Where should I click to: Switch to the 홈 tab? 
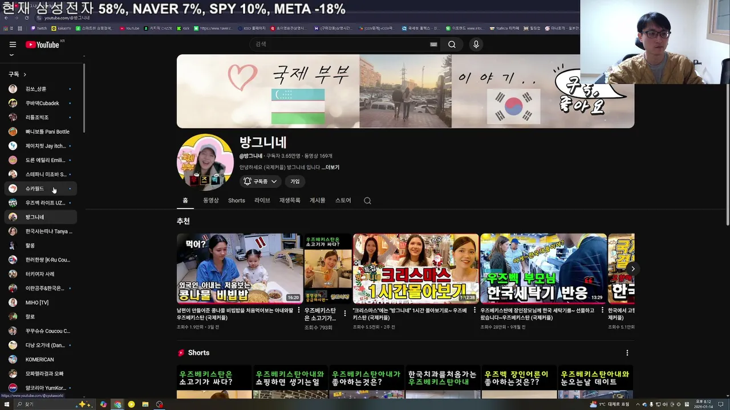tap(185, 200)
